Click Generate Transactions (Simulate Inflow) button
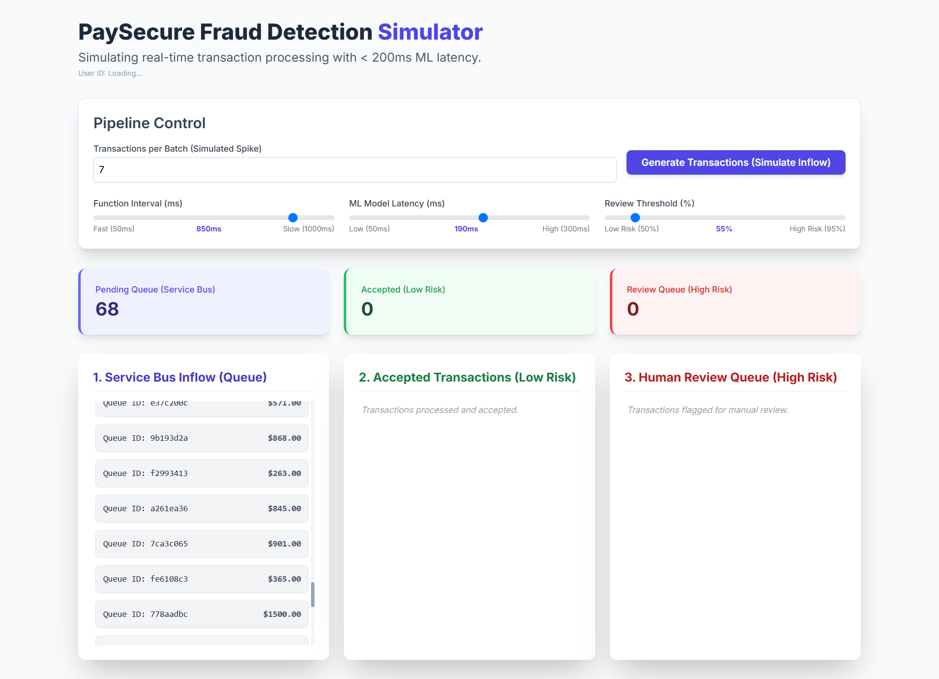Screen dimensions: 939x679 [736, 162]
